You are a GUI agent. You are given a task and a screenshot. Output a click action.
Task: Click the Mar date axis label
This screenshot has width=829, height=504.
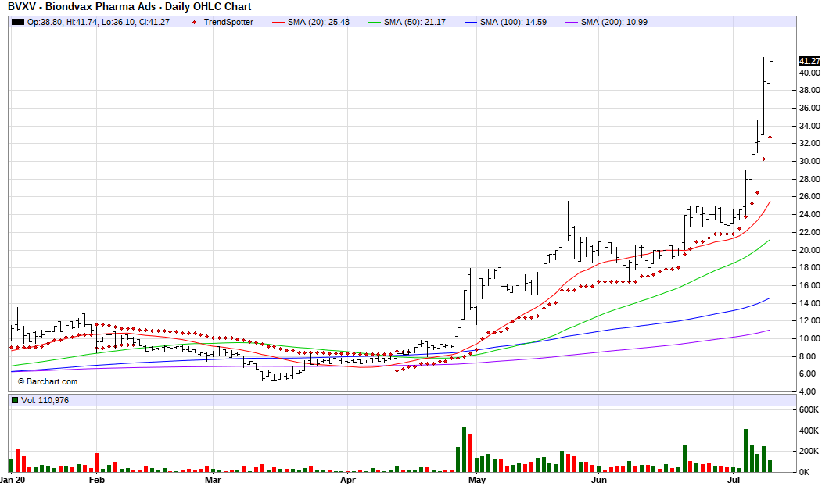tap(213, 481)
